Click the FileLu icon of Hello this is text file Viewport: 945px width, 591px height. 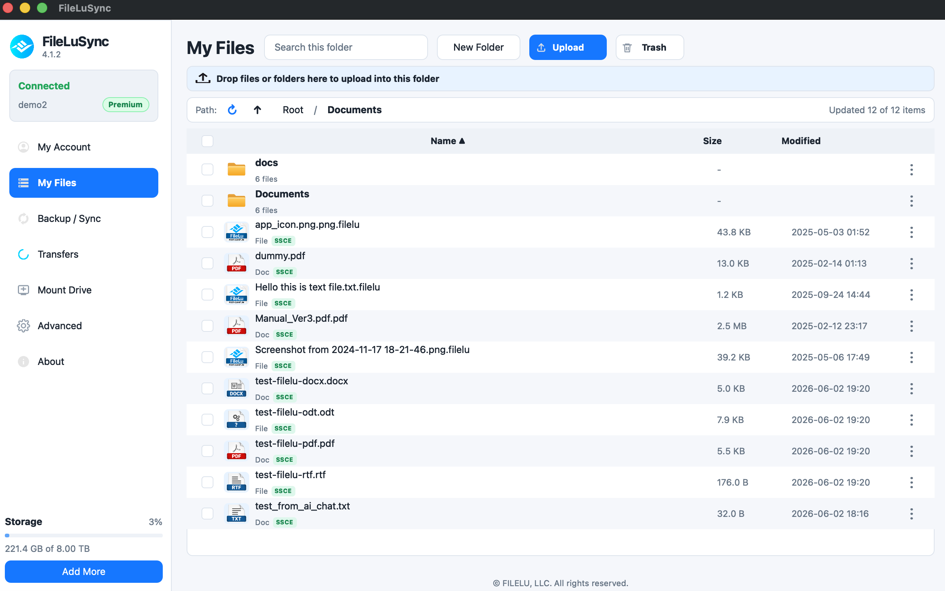click(x=236, y=294)
